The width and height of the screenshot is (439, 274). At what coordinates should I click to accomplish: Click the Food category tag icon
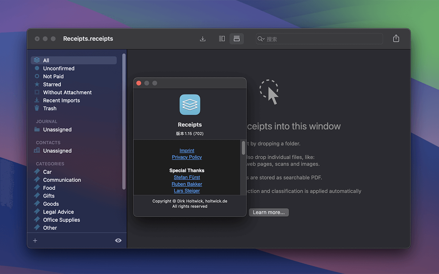click(x=37, y=188)
